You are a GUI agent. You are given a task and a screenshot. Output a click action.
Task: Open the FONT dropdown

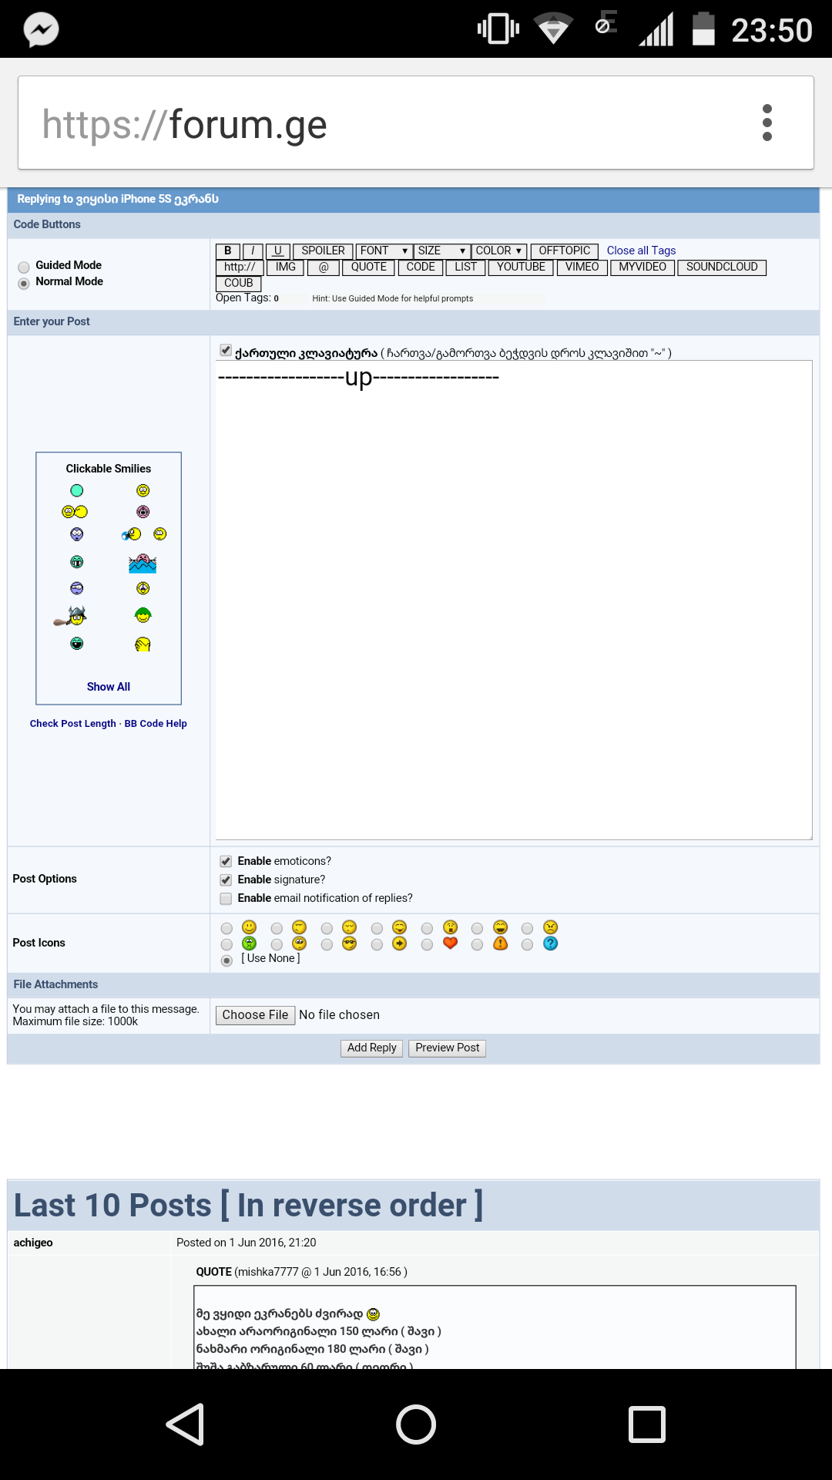(384, 251)
